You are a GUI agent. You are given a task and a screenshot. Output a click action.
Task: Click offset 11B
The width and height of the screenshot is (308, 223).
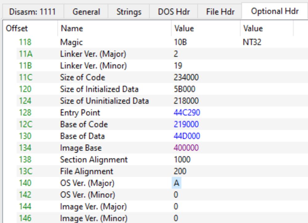click(25, 65)
